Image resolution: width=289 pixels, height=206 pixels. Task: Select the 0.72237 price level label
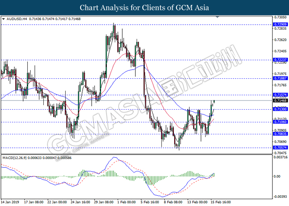pyautogui.click(x=280, y=60)
